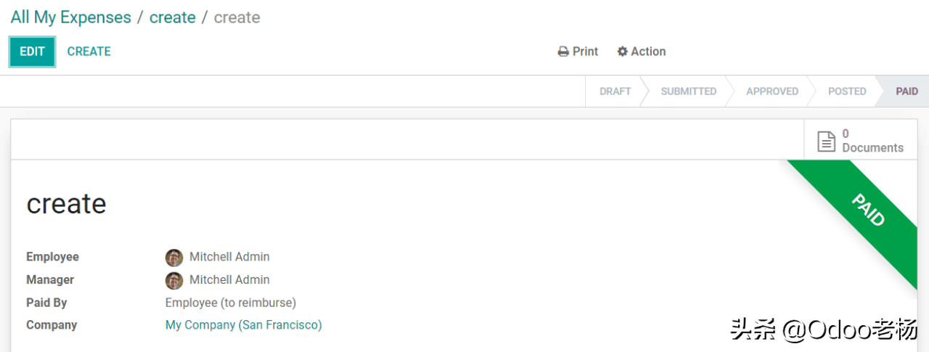Click the gear icon beside Action
The width and height of the screenshot is (929, 352).
pyautogui.click(x=622, y=52)
